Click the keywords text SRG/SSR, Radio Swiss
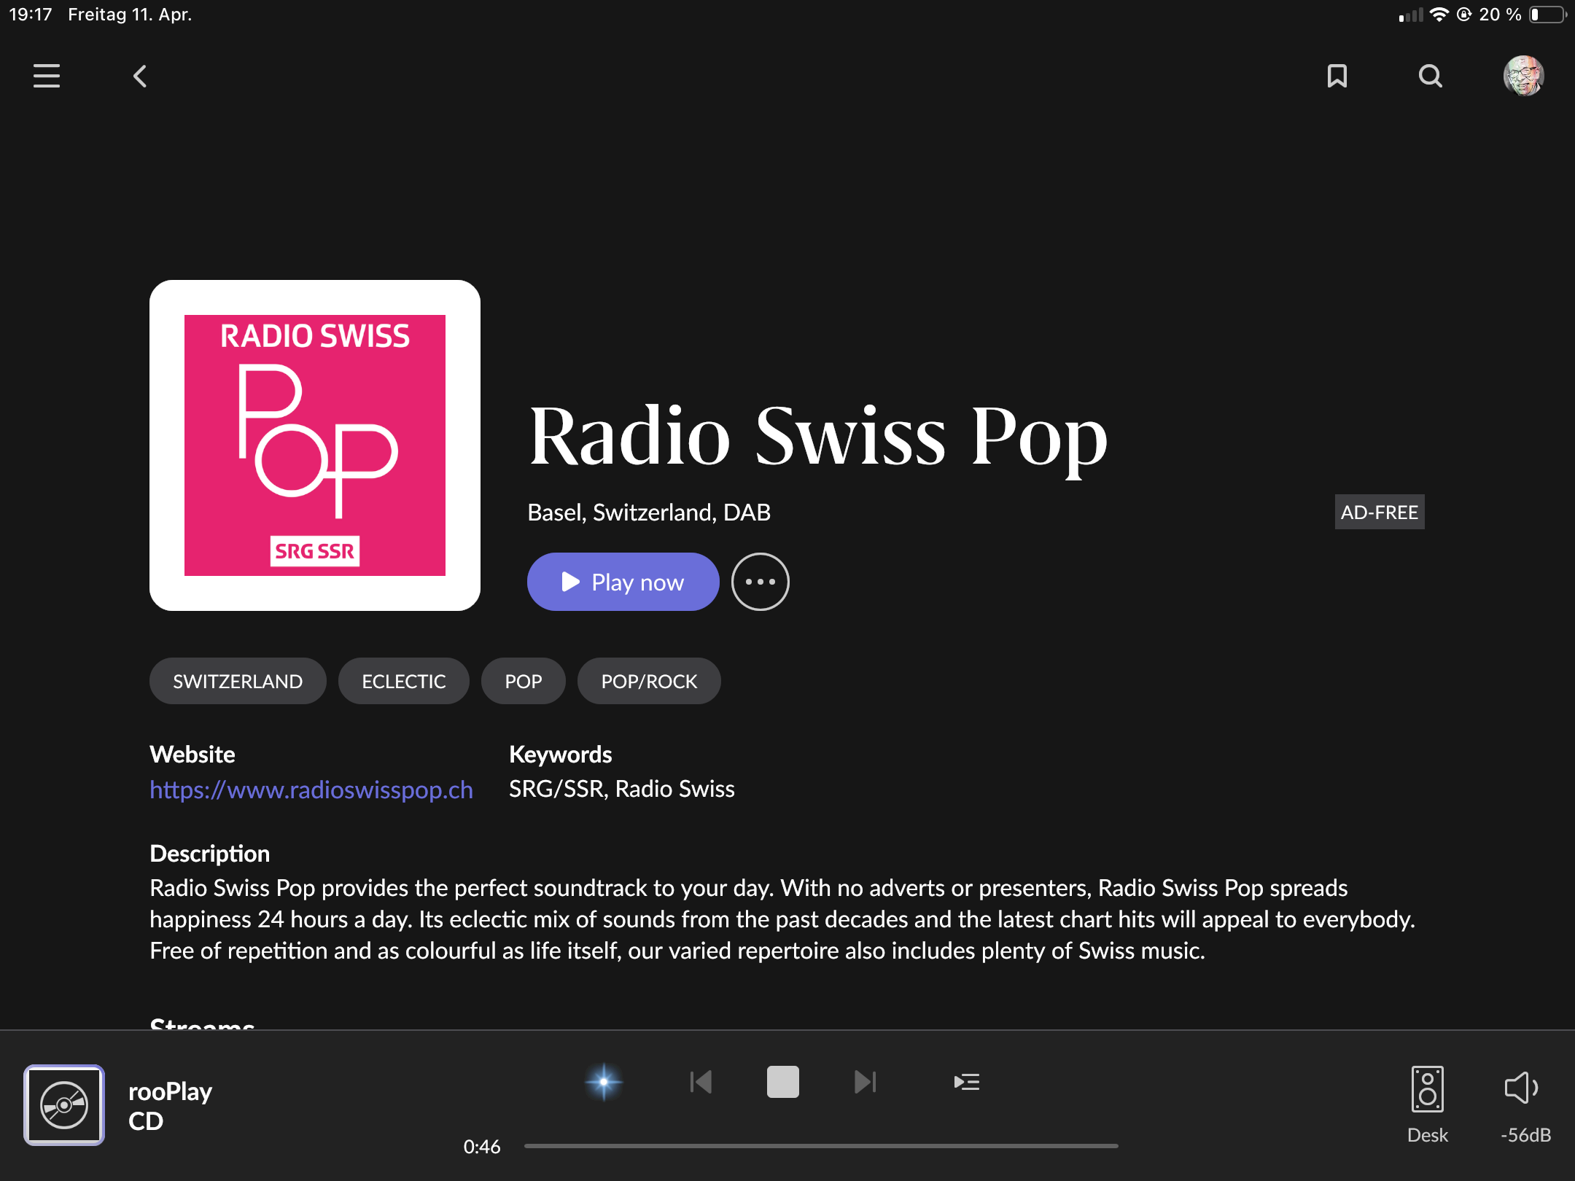1575x1181 pixels. click(622, 789)
